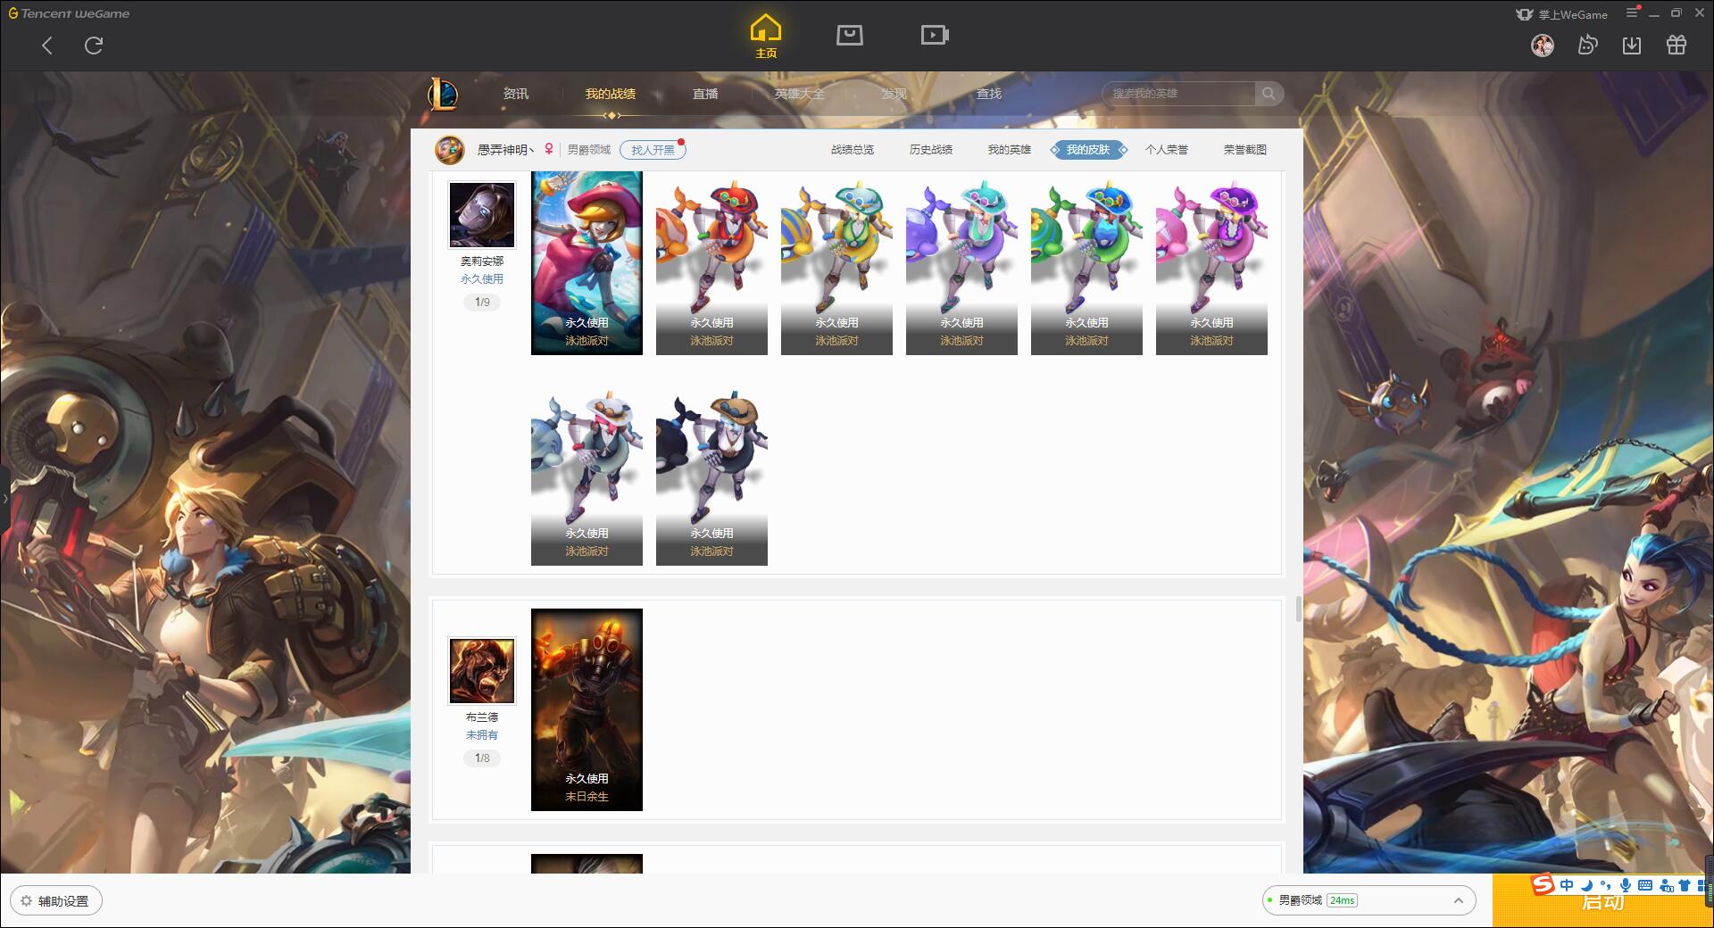Open the WeGame hamburger menu icon
Screen dimensions: 1714x928
pyautogui.click(x=1633, y=12)
